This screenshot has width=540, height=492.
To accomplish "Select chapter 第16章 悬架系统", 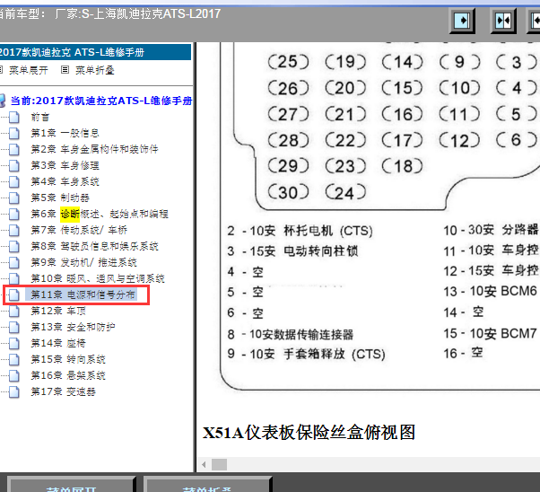I will (x=68, y=375).
